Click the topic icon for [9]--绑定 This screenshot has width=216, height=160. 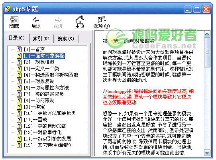(19, 107)
